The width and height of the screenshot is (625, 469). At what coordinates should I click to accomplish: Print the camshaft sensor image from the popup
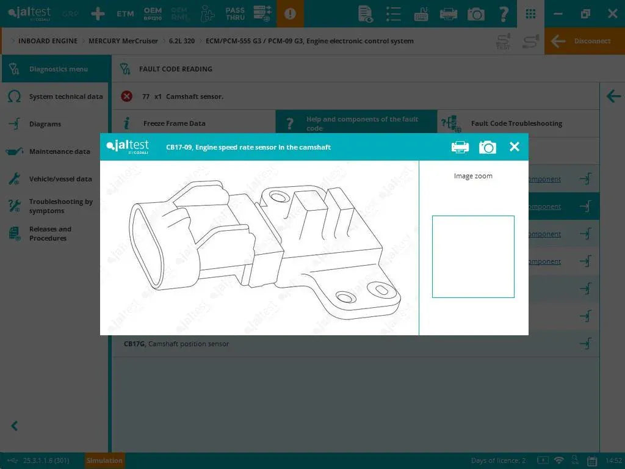click(x=460, y=147)
